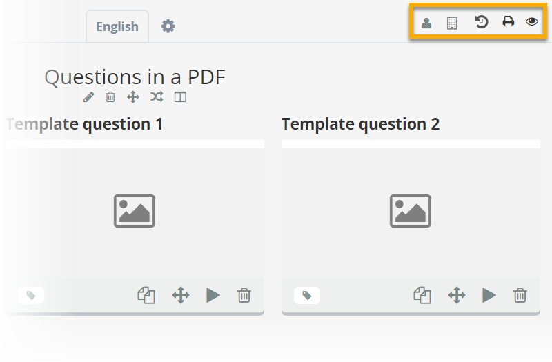
Task: Switch to the English language tab
Action: (x=117, y=26)
